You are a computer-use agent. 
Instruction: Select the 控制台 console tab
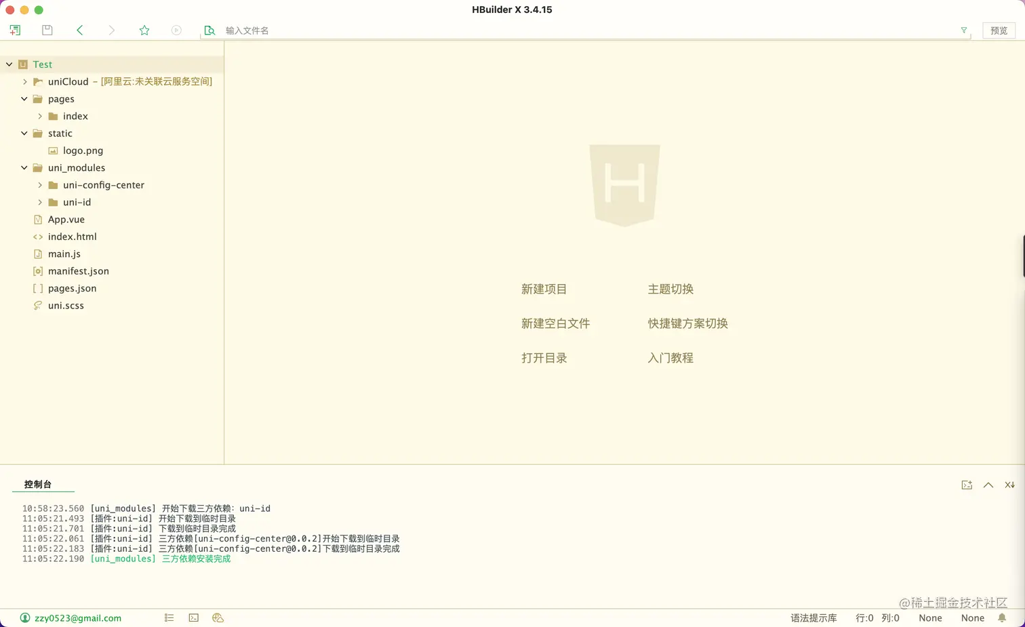pyautogui.click(x=38, y=485)
